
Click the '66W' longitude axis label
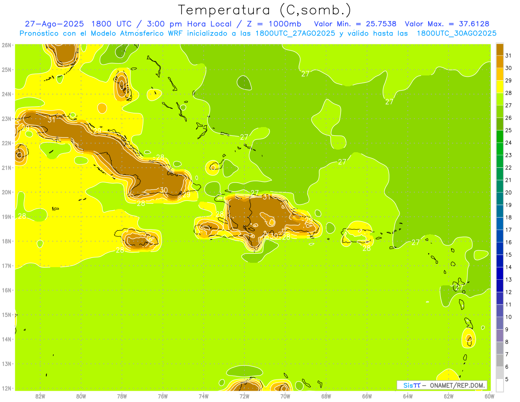[367, 396]
